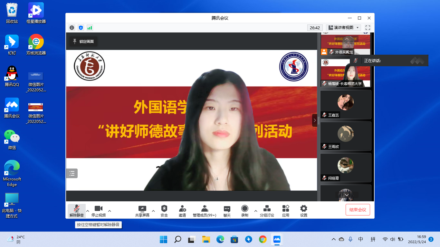Open Recycle Bin on desktop
Viewport: 440px width, 247px height.
coord(12,13)
